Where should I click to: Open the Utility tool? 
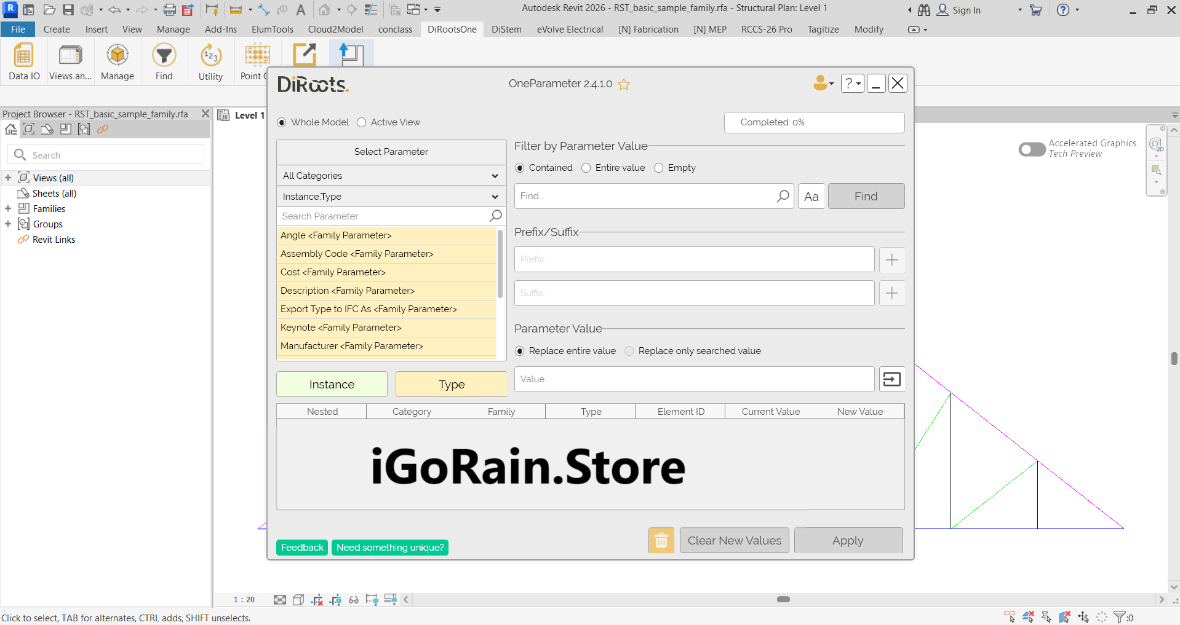click(210, 61)
